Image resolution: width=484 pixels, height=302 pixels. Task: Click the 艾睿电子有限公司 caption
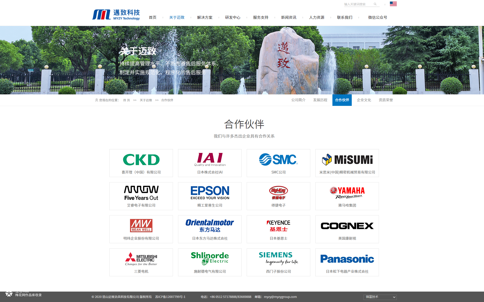(x=141, y=205)
